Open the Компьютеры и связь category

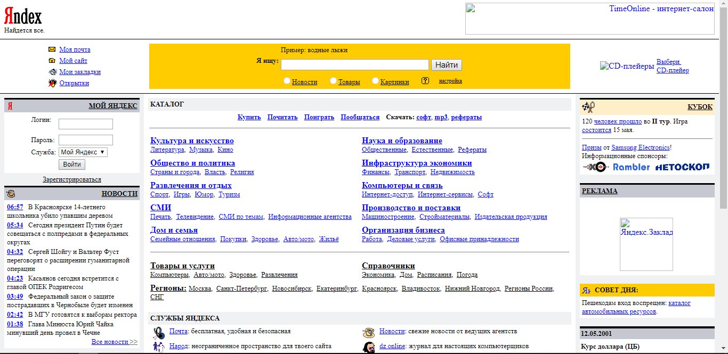pos(402,185)
